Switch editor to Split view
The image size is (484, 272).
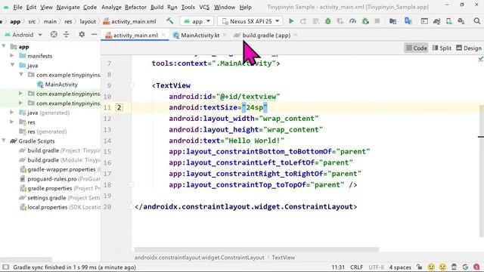(442, 48)
